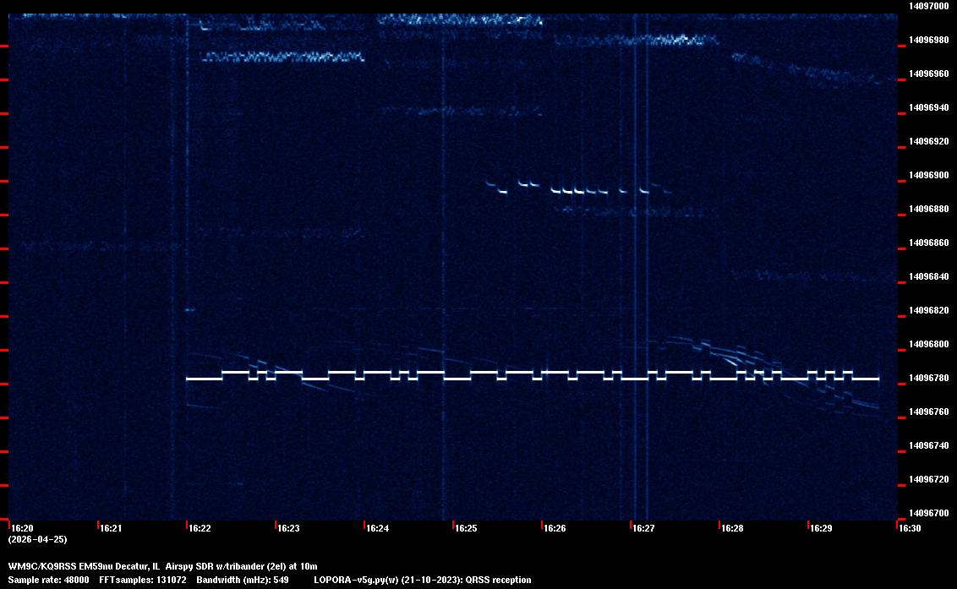This screenshot has width=957, height=589.
Task: Click the (2026-04-25) date label
Action: click(37, 539)
